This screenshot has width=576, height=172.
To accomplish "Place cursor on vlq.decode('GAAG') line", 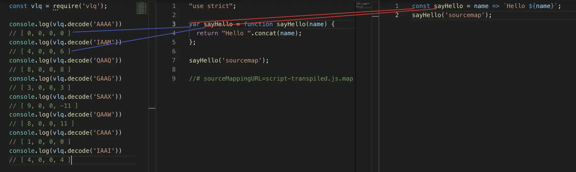I will pos(66,78).
